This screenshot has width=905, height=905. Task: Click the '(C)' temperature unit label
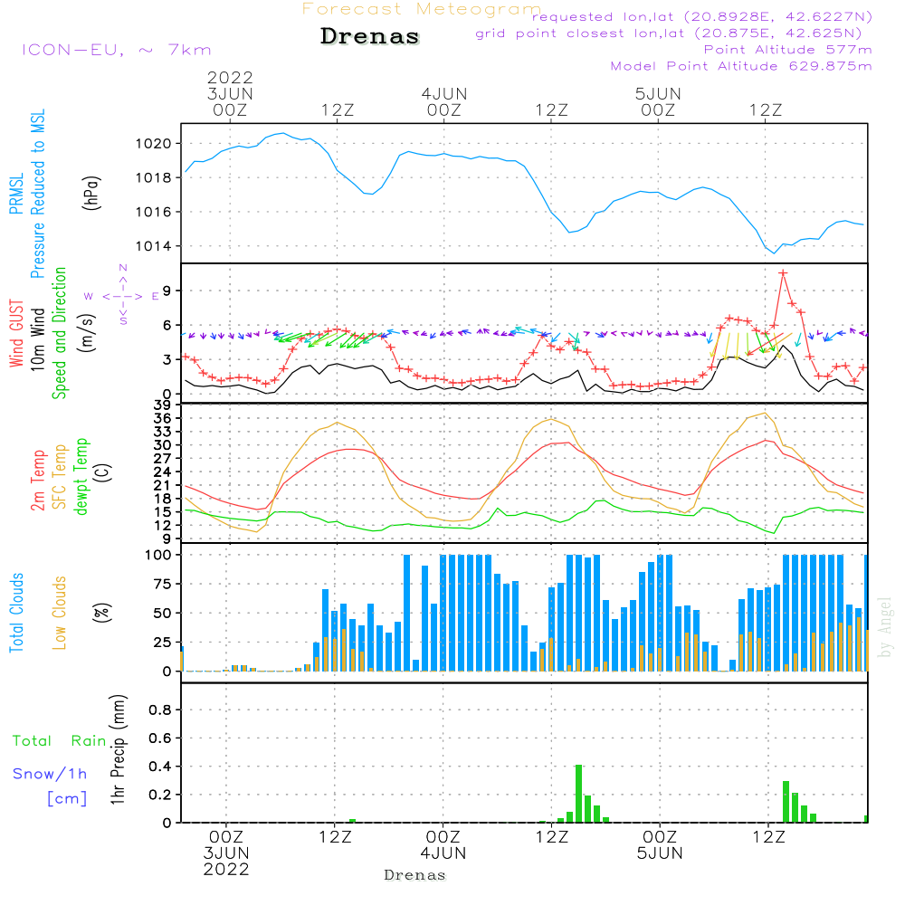pyautogui.click(x=103, y=472)
